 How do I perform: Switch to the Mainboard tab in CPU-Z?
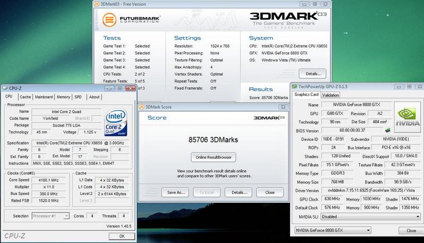pyautogui.click(x=44, y=97)
